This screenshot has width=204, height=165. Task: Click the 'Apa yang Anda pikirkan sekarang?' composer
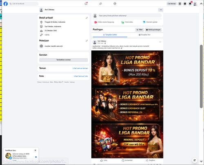[x=130, y=15]
